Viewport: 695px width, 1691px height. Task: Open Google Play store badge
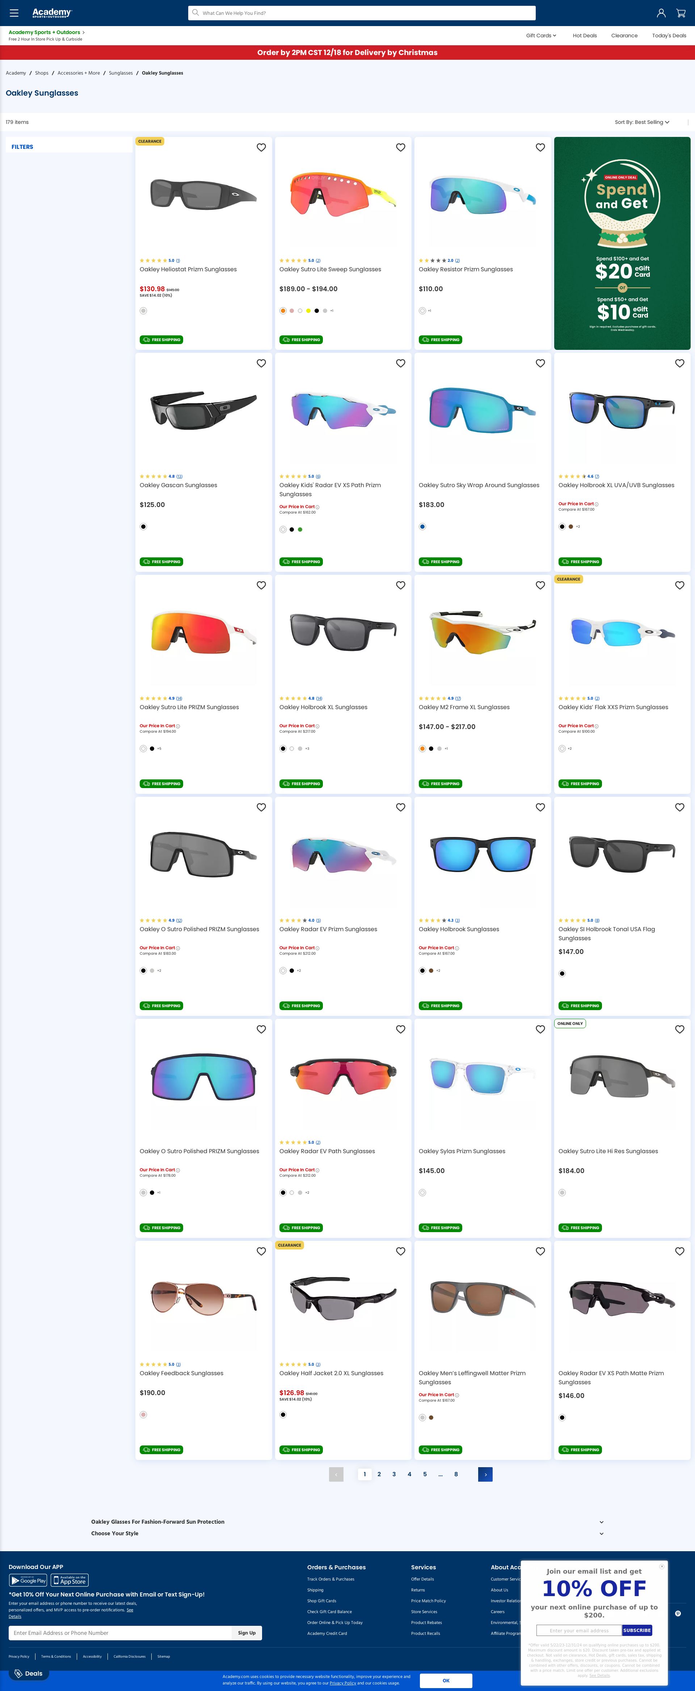[x=28, y=1580]
